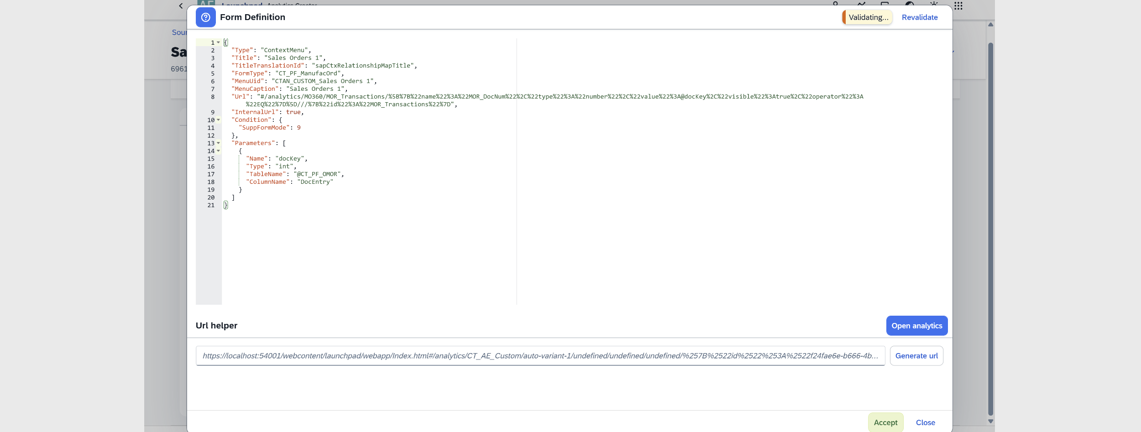Open the app launcher grid icon
1141x432 pixels.
tap(959, 6)
